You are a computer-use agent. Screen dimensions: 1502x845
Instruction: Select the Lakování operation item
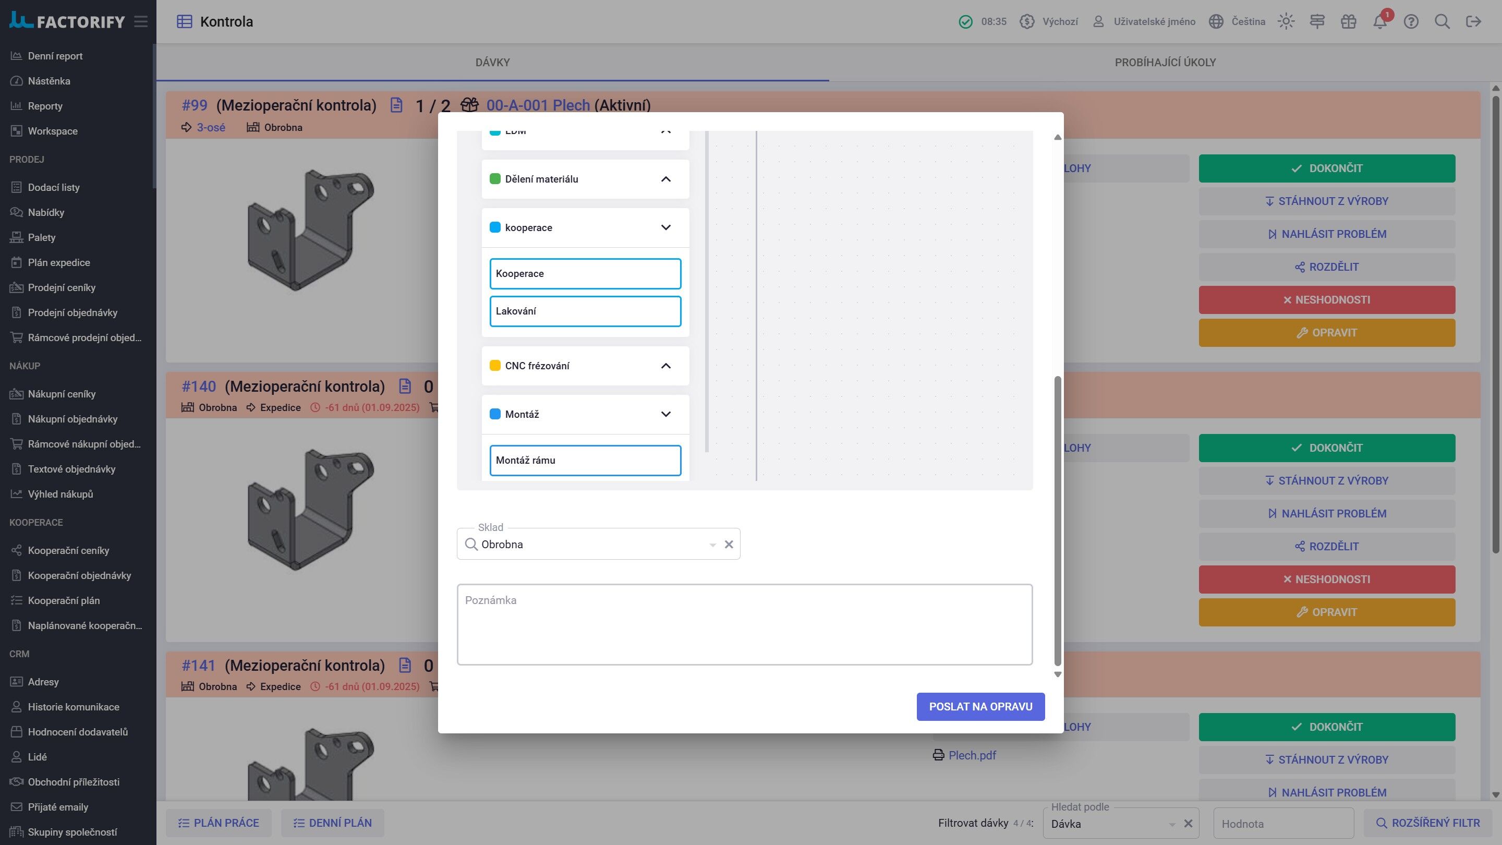tap(585, 311)
